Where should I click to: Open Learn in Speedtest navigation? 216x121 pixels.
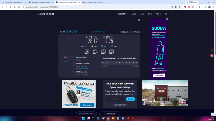coord(142,14)
